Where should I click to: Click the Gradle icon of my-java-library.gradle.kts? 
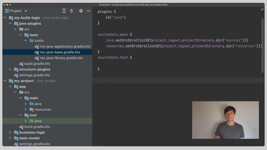pos(37,58)
